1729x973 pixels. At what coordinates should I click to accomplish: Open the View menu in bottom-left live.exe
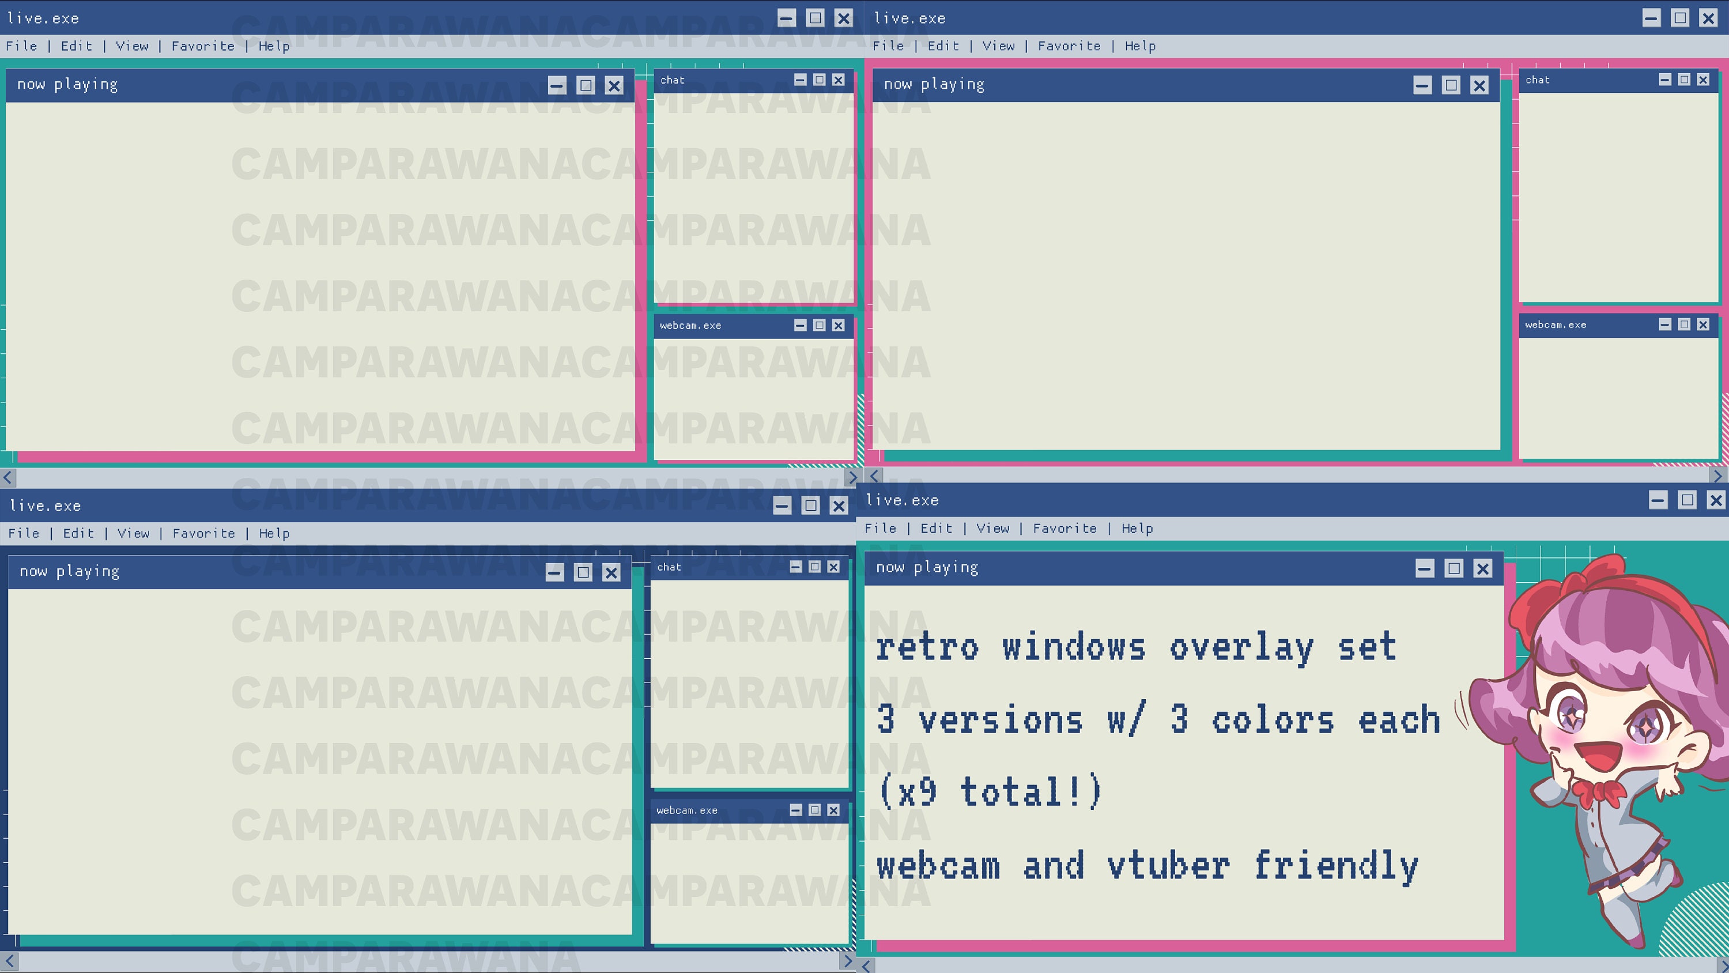[x=134, y=533]
